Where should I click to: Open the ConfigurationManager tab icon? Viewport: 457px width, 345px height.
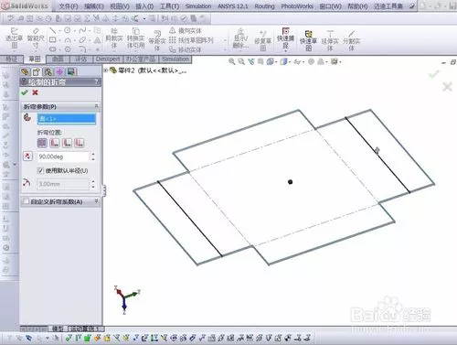(48, 72)
